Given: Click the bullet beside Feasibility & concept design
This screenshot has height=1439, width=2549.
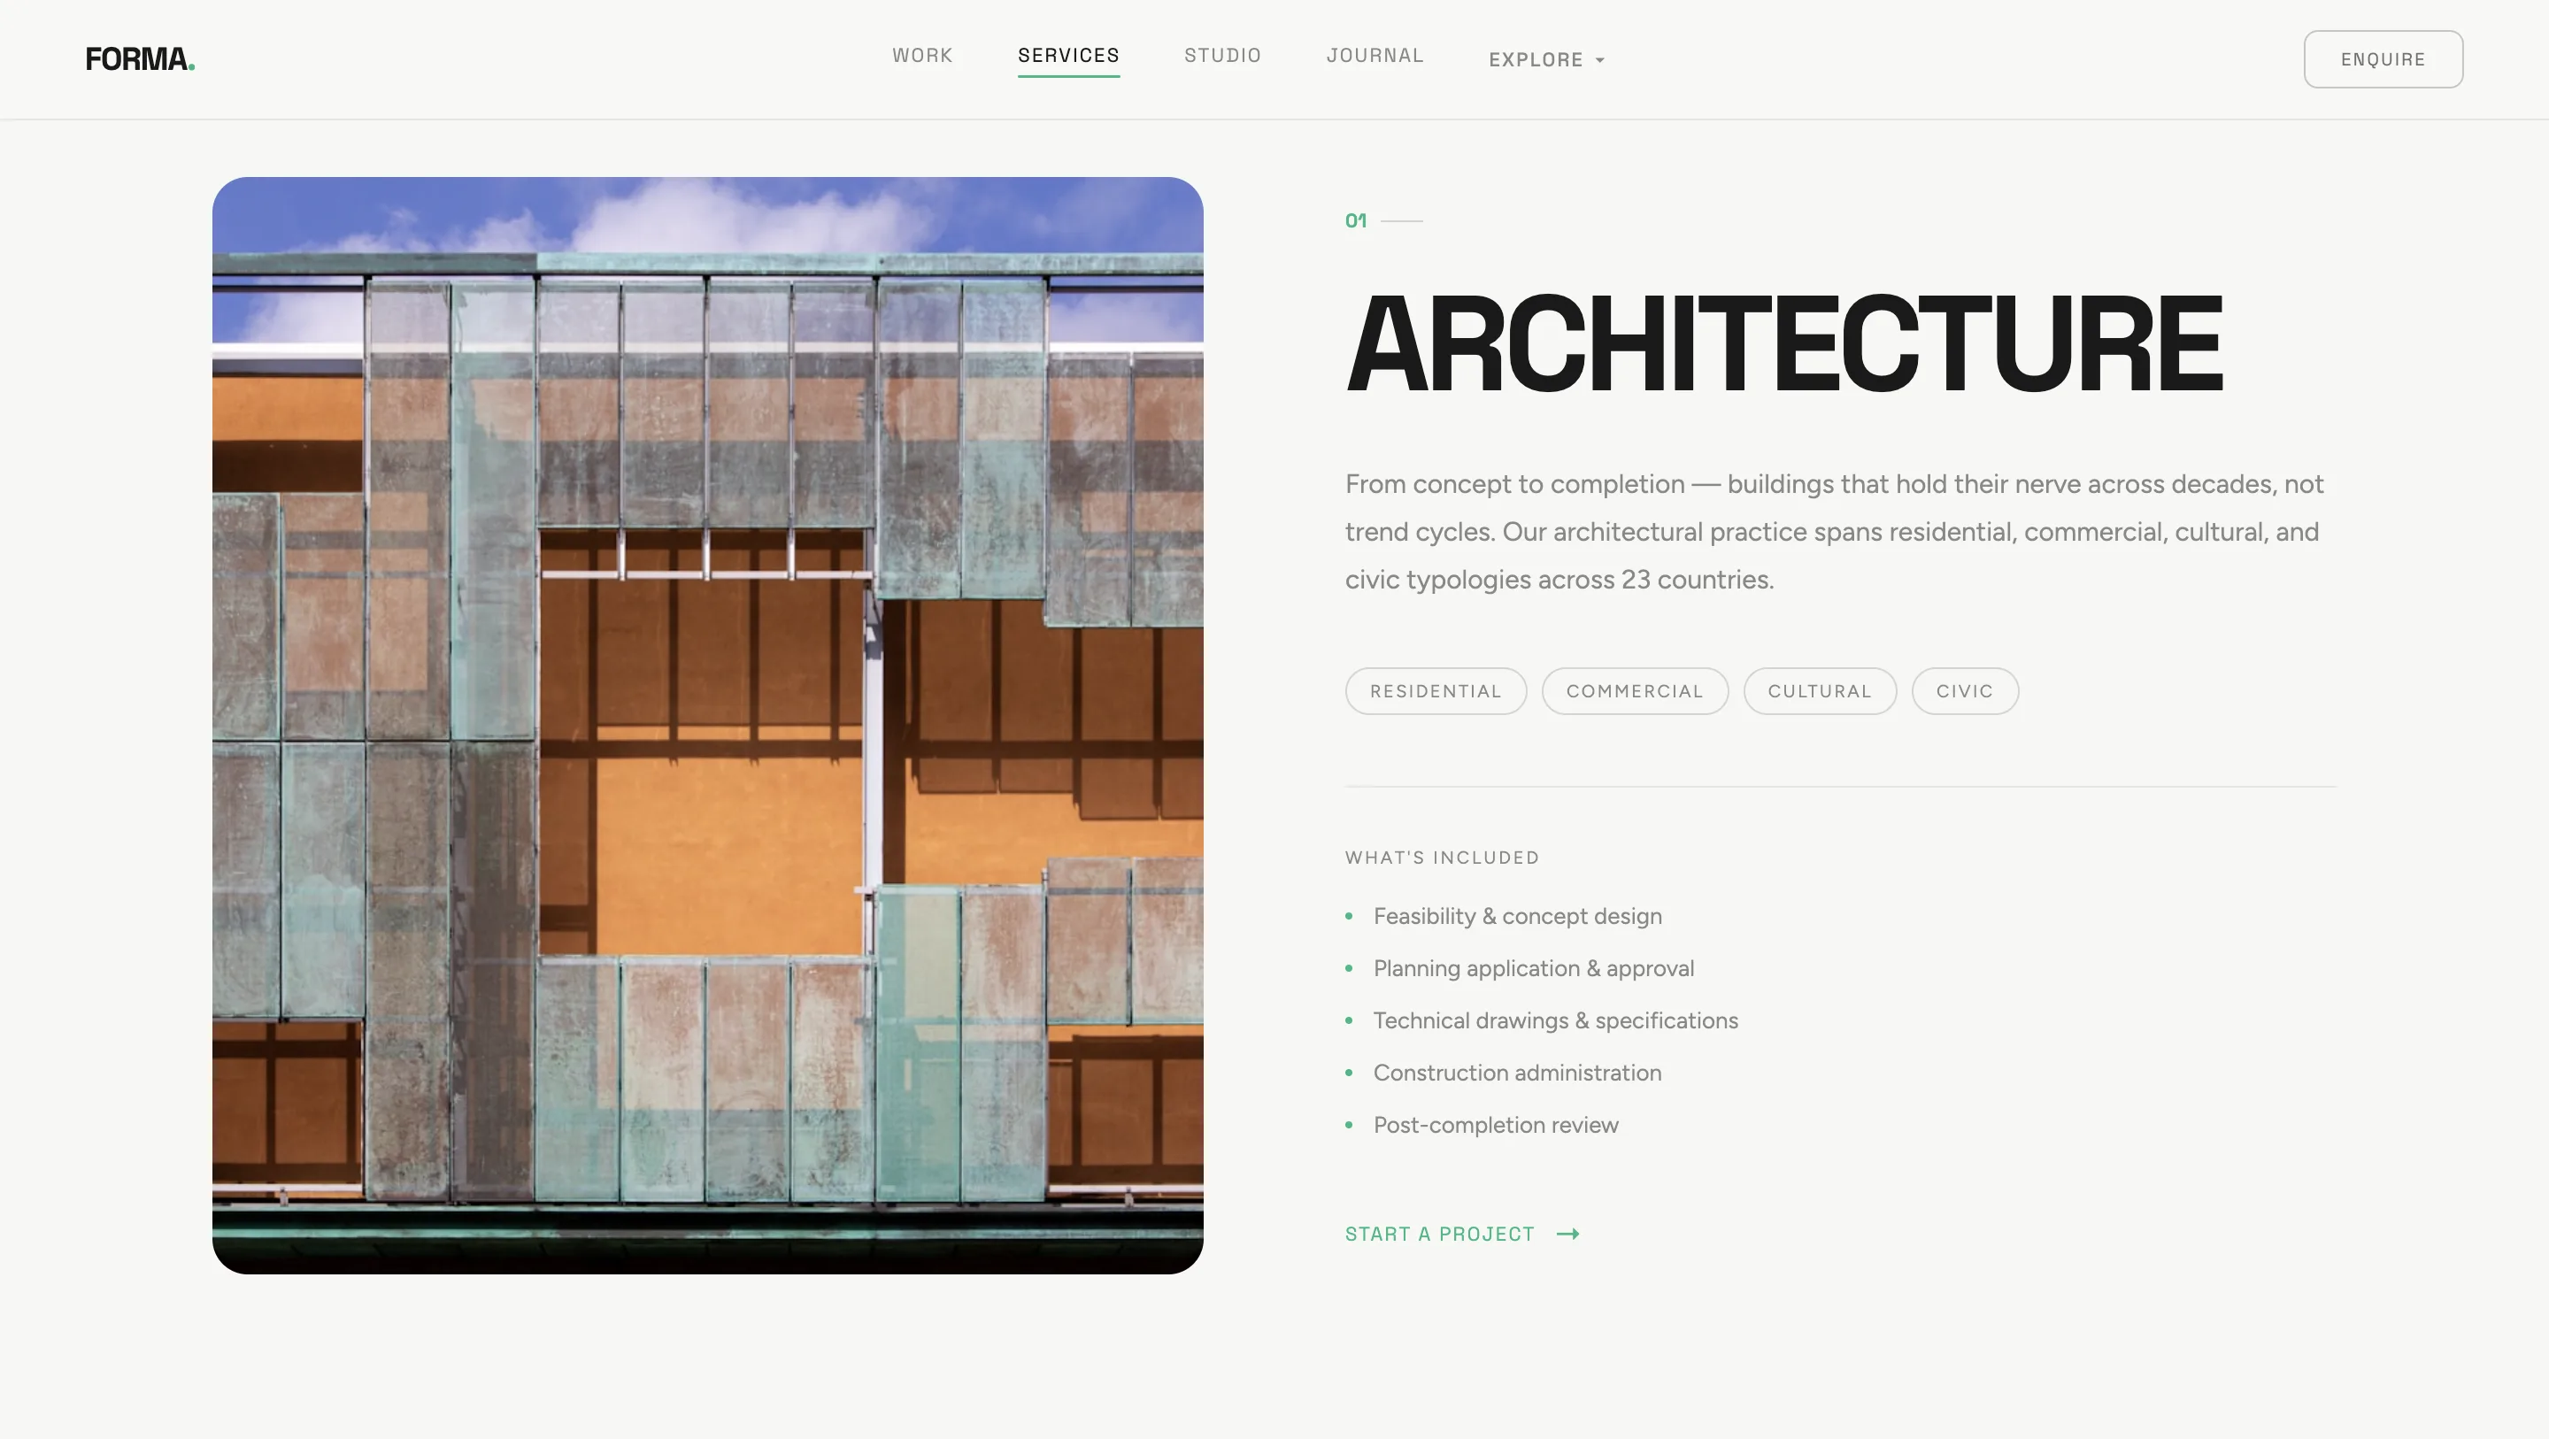Looking at the screenshot, I should click(1350, 917).
